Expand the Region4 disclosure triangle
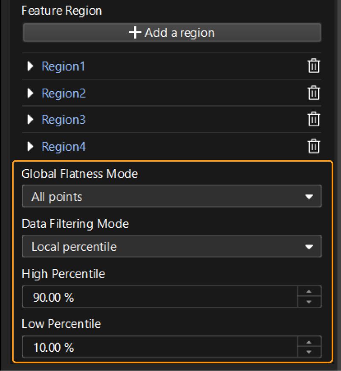The width and height of the screenshot is (341, 371). (30, 146)
